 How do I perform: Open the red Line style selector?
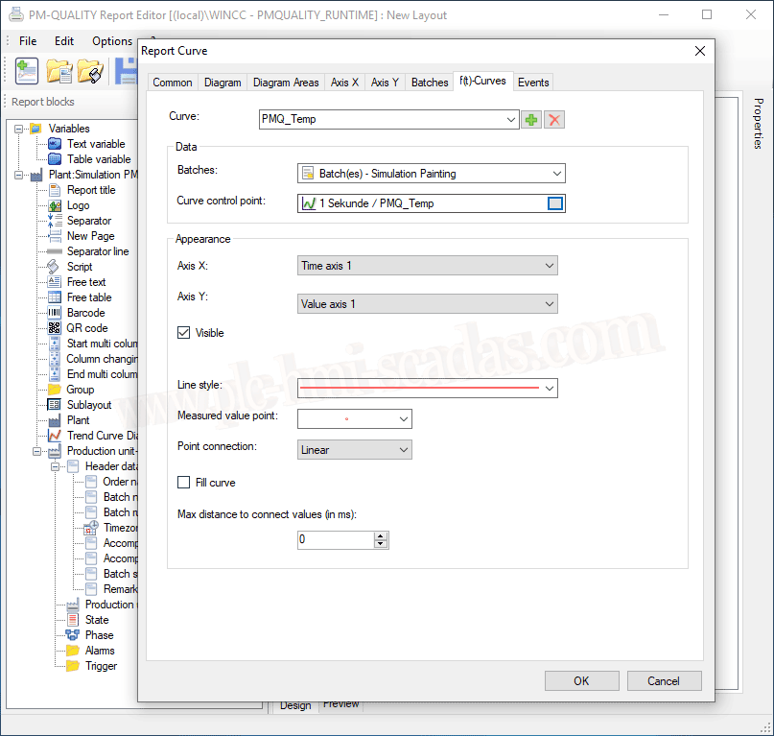click(x=428, y=388)
